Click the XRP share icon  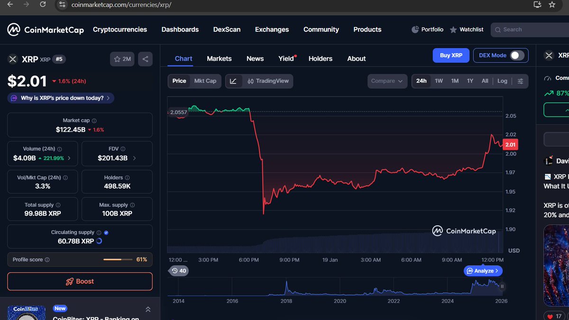[x=145, y=59]
